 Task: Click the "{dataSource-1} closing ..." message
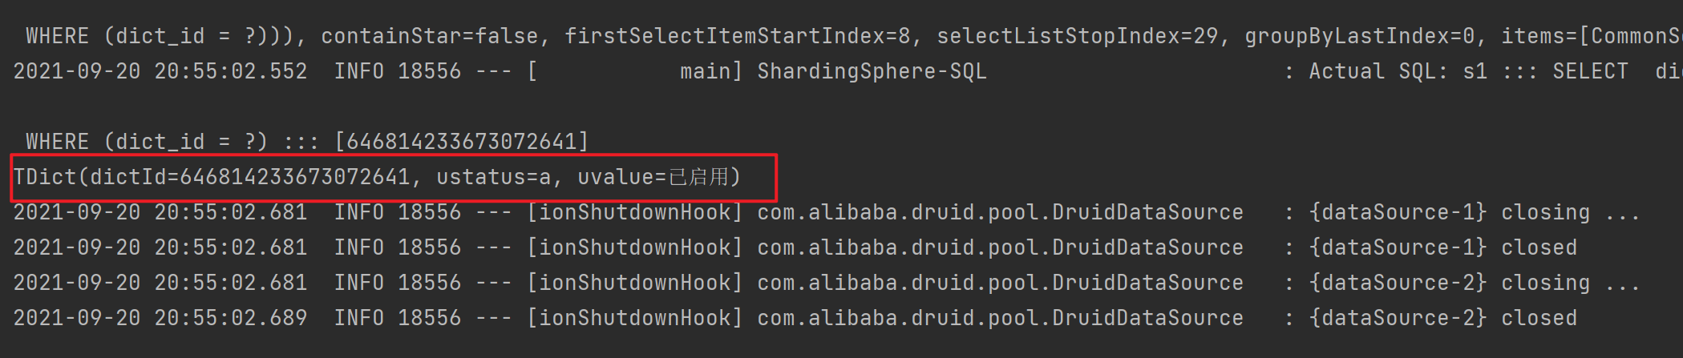(1475, 212)
